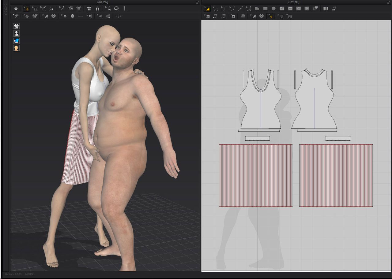The image size is (392, 279).
Task: Select the 2D Edit Texture tool
Action: coord(253,16)
